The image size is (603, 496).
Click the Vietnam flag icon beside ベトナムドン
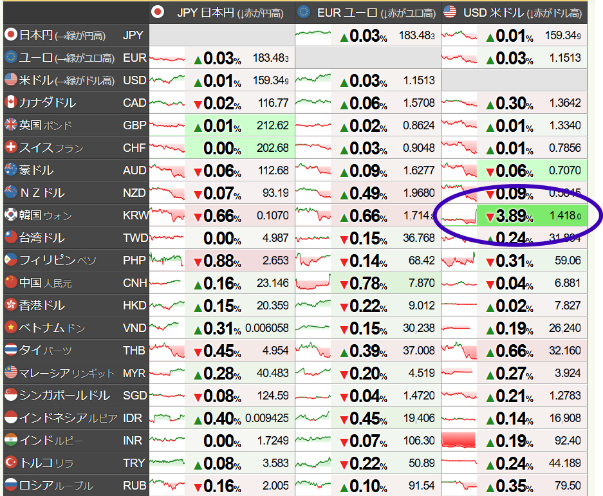10,328
